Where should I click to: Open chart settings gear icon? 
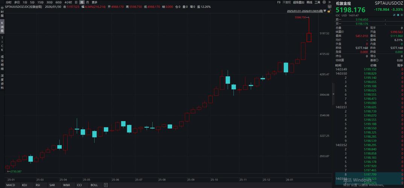pos(323,2)
